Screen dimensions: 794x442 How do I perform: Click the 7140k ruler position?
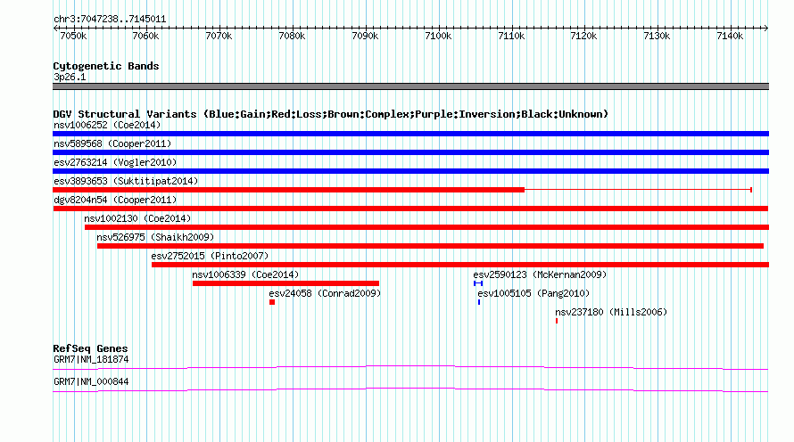click(730, 36)
